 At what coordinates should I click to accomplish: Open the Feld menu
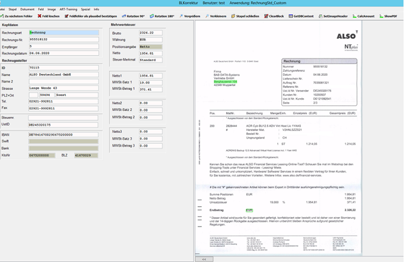(41, 9)
